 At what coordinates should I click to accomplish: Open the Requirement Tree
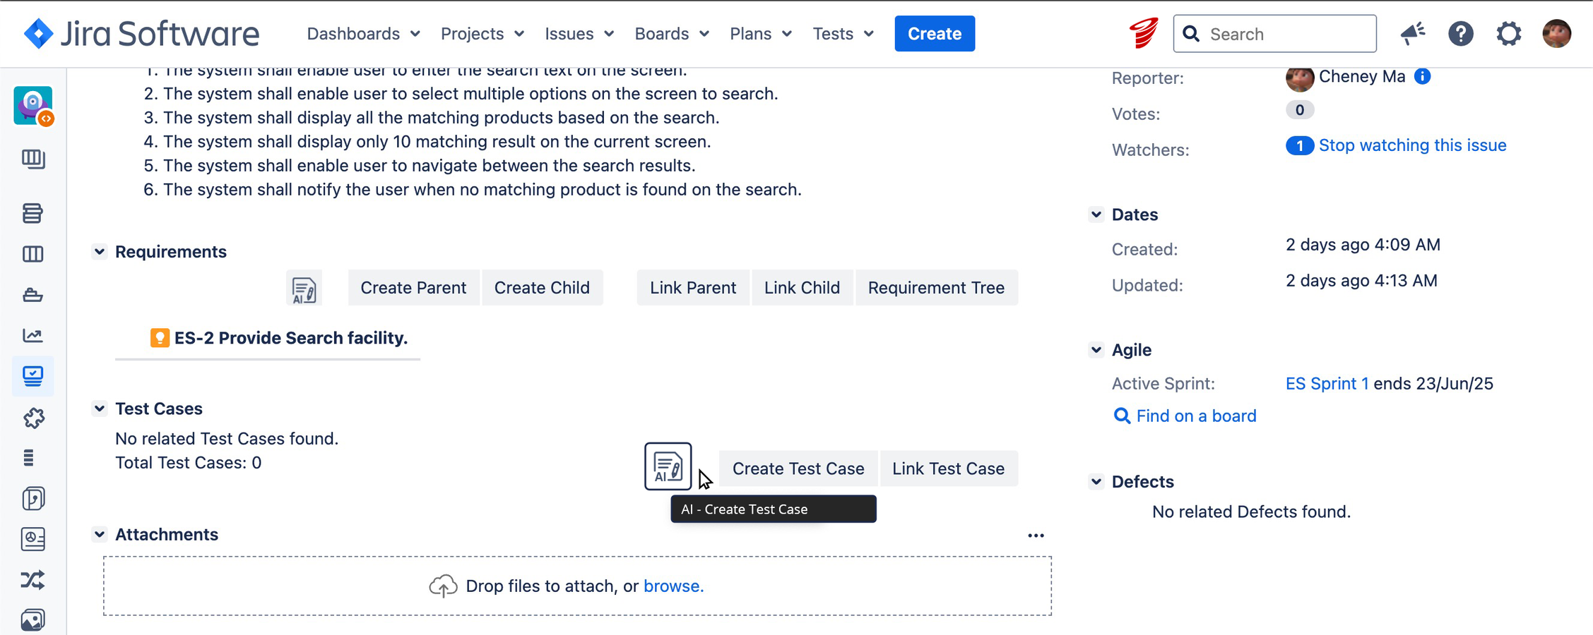click(x=936, y=288)
